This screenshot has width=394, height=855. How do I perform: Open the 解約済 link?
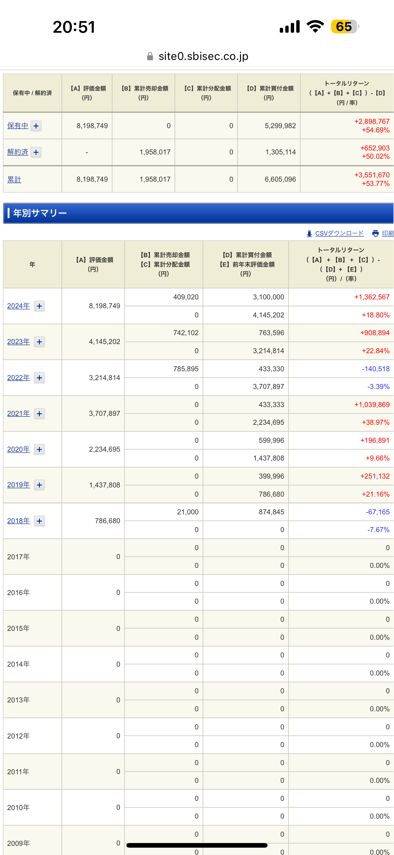point(18,152)
